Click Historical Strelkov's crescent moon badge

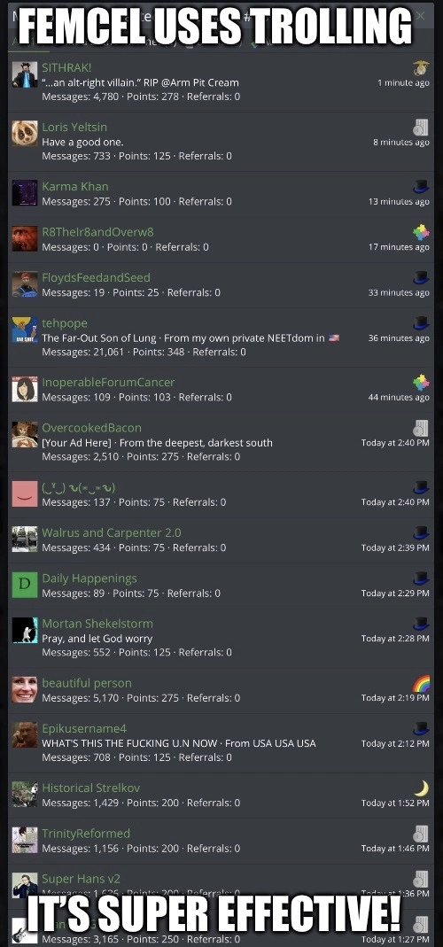(x=421, y=788)
